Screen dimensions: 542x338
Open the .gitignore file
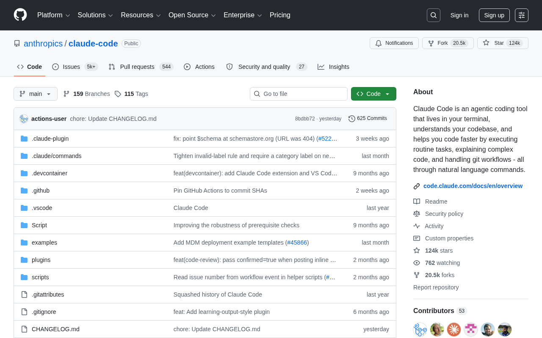[44, 312]
